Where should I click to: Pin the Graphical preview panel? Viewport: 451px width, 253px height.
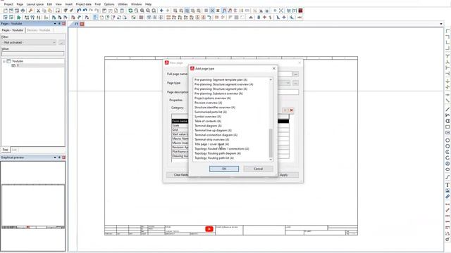coord(59,157)
